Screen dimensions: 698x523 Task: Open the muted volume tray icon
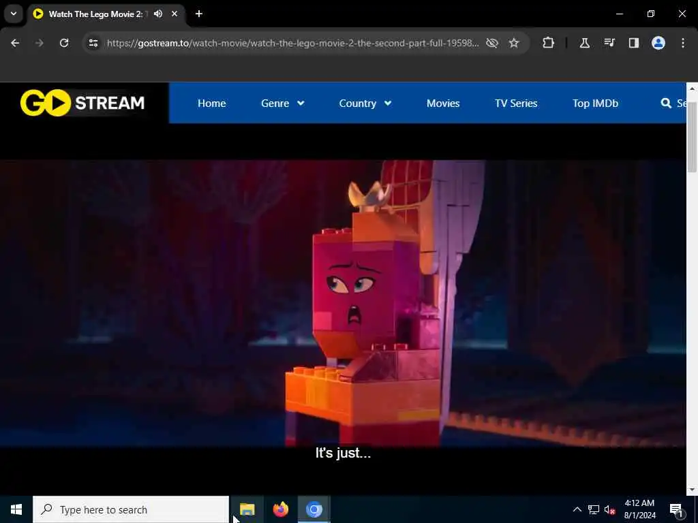click(610, 509)
